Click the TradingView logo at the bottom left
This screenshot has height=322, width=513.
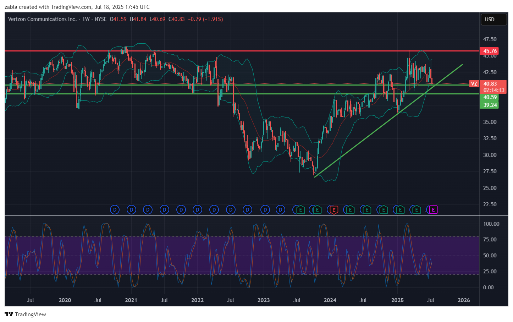[25, 314]
